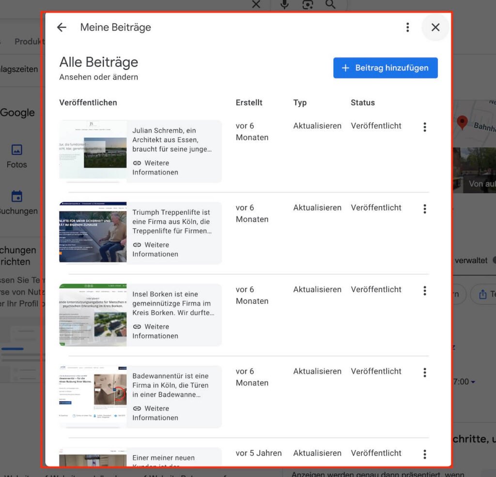
Task: Click the Status column header
Action: click(362, 103)
